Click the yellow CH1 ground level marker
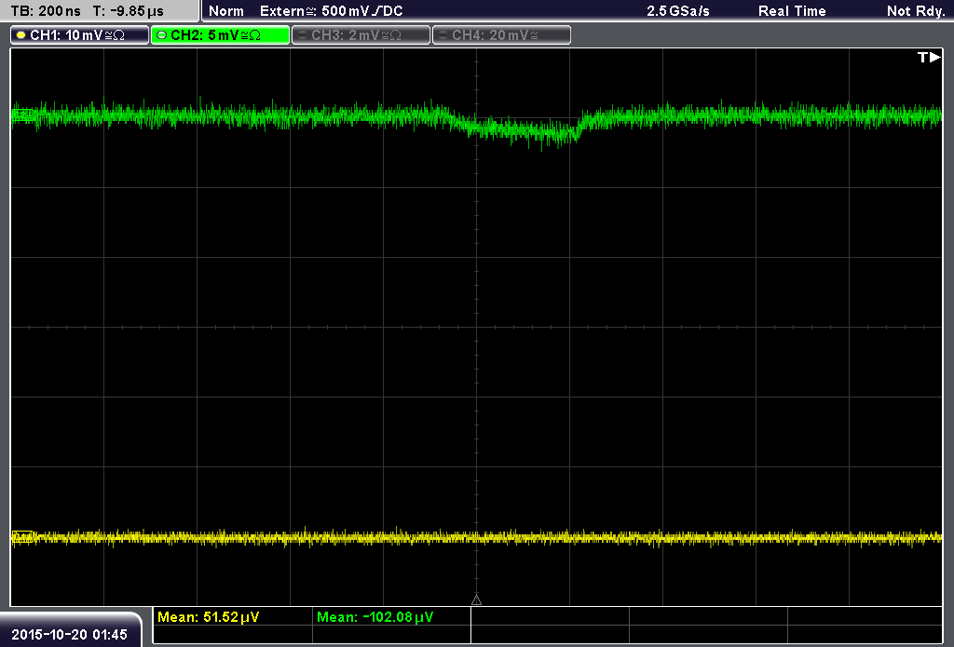Image resolution: width=954 pixels, height=647 pixels. (x=23, y=537)
